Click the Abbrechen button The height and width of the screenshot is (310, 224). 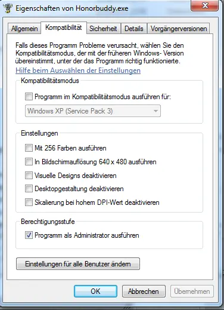144,291
